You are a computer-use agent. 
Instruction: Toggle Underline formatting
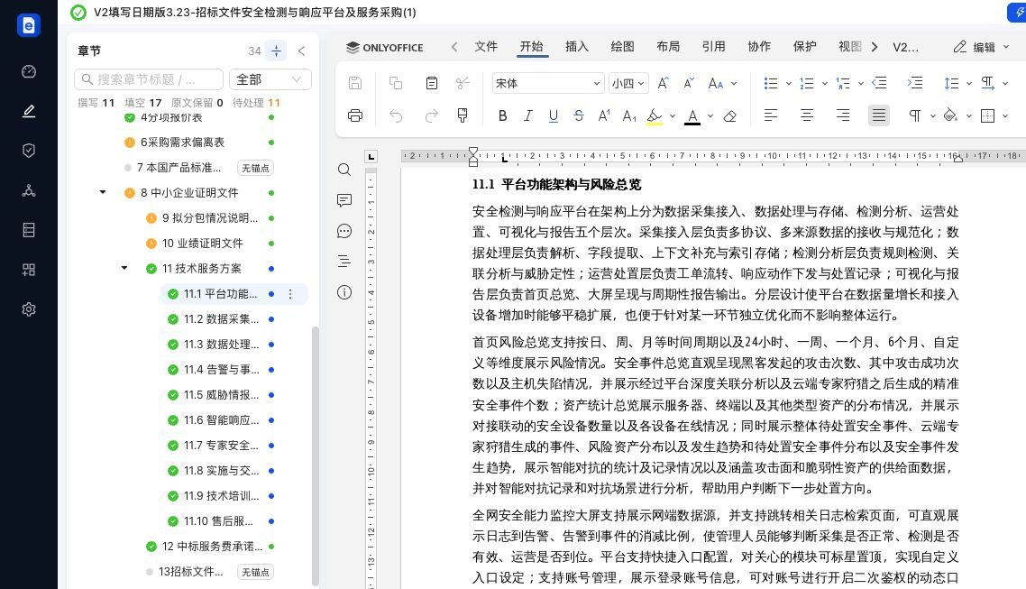coord(554,115)
